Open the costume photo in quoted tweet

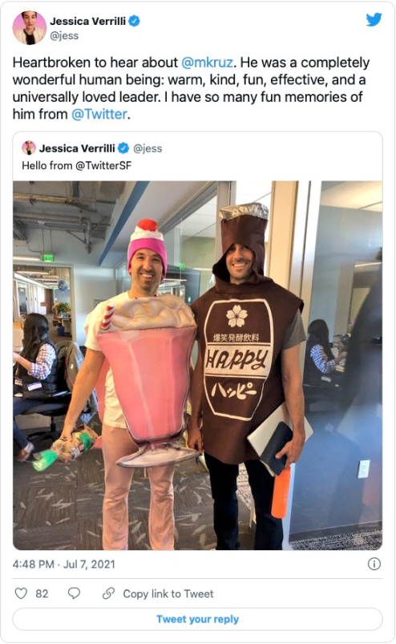point(197,365)
